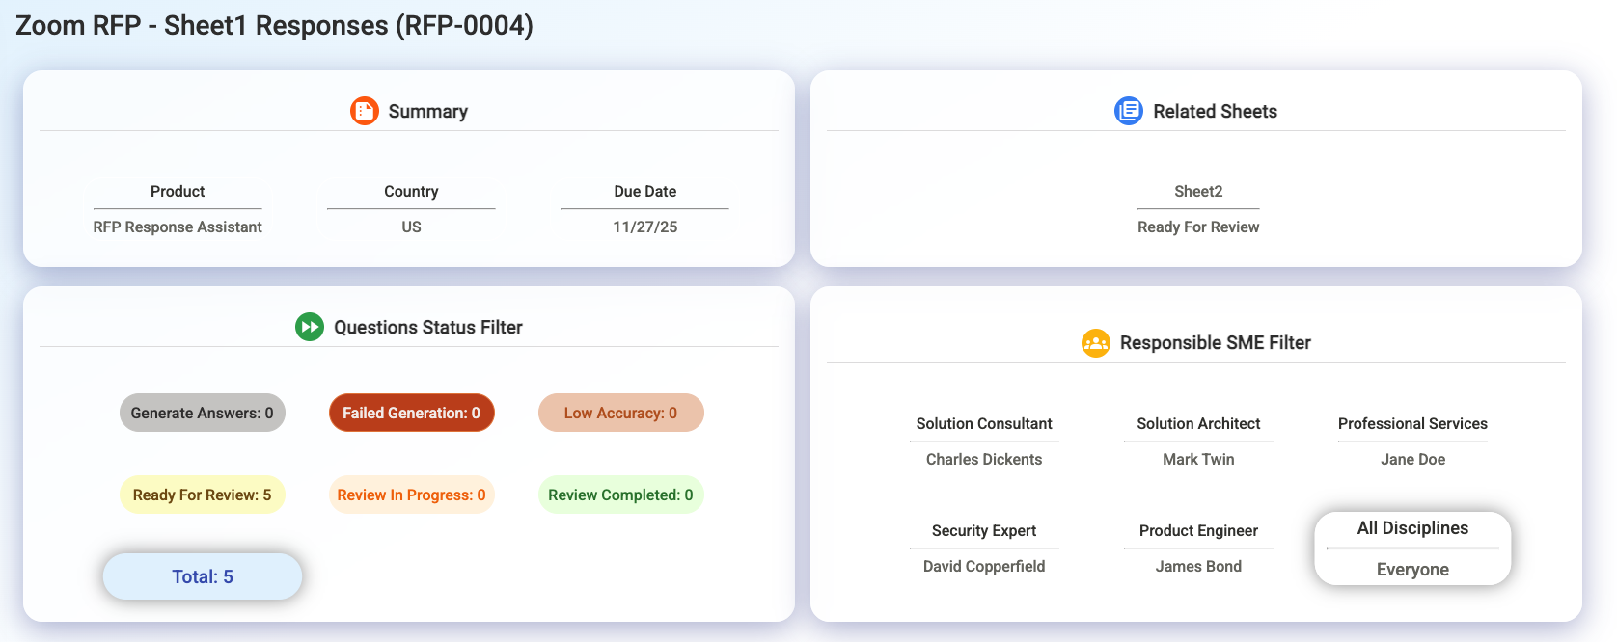The width and height of the screenshot is (1617, 642).
Task: Click the Ready For Review status under Sheet2
Action: (1198, 227)
